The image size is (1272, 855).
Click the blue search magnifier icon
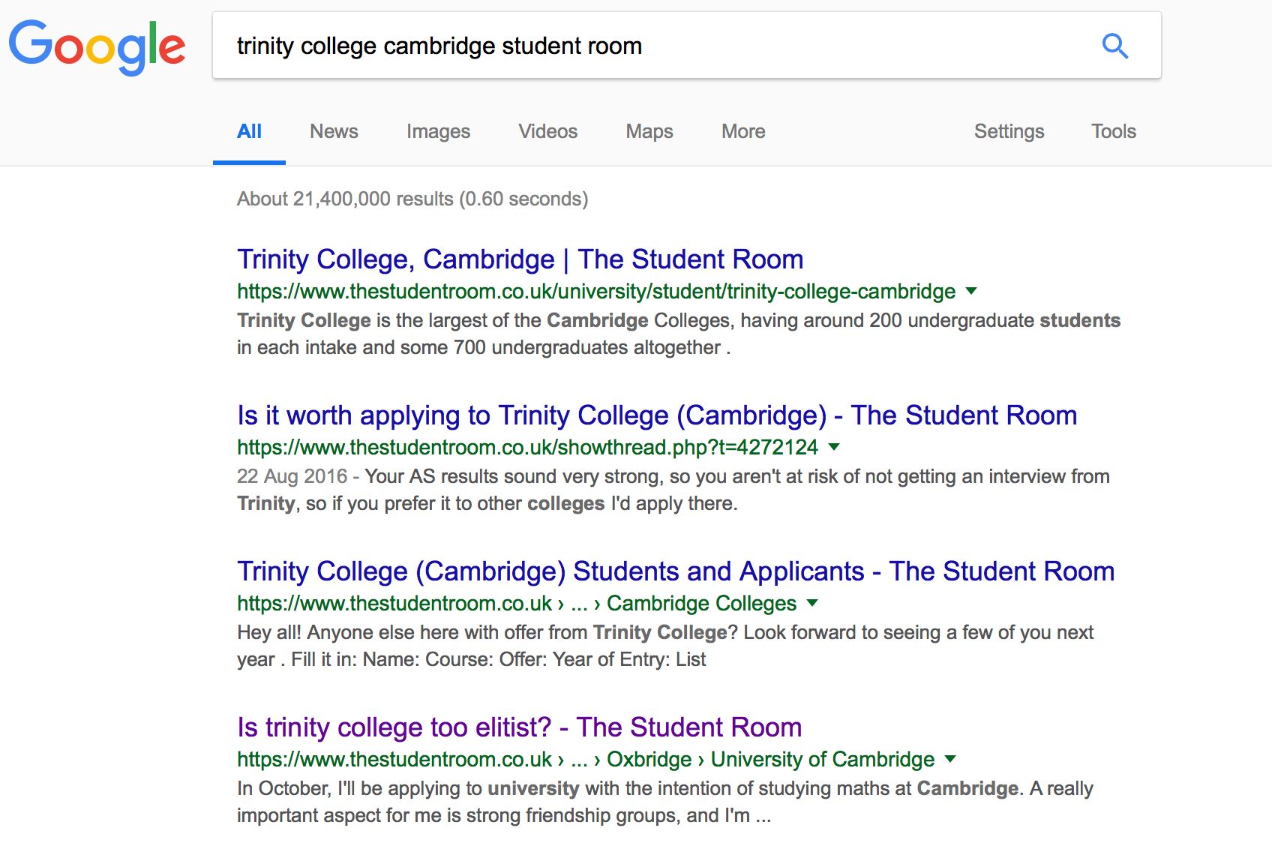click(1114, 46)
